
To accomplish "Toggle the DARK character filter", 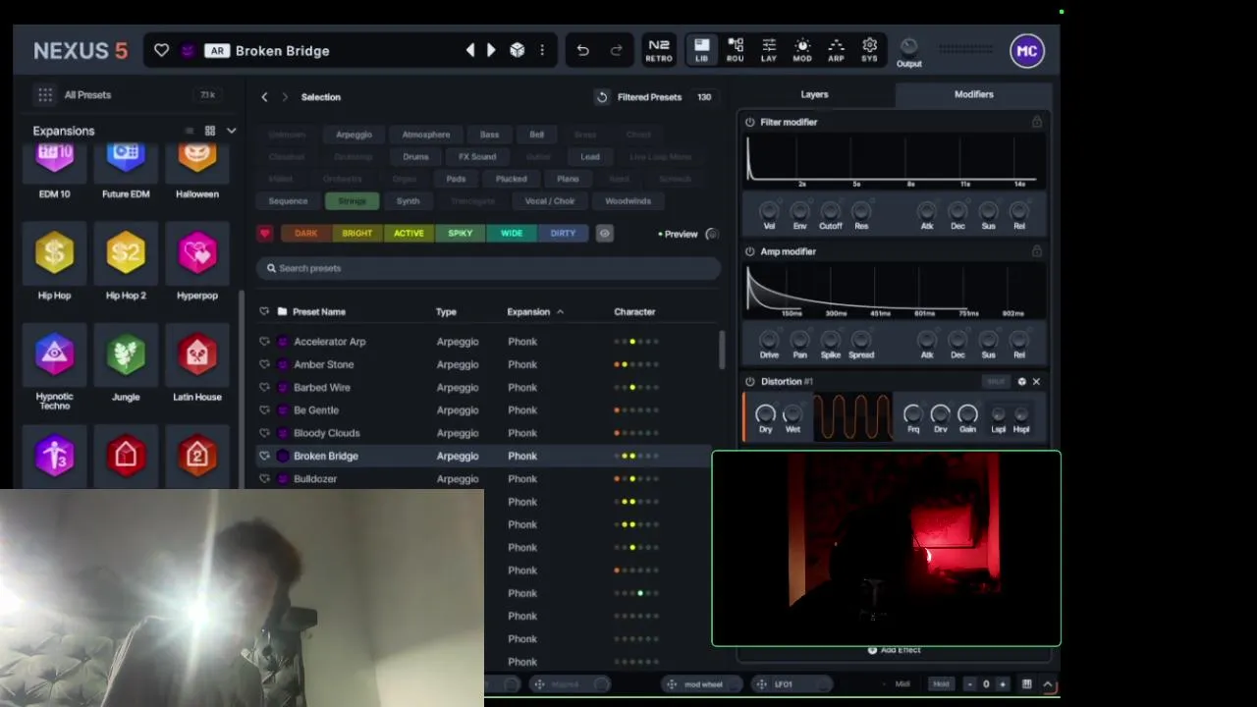I will pos(305,234).
